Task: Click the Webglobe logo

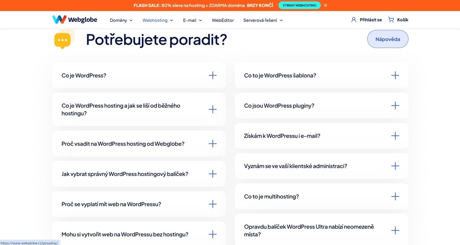Action: coord(75,20)
